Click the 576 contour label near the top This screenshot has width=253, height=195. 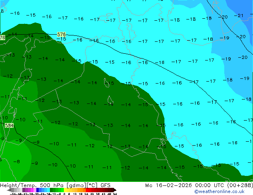(x=61, y=34)
